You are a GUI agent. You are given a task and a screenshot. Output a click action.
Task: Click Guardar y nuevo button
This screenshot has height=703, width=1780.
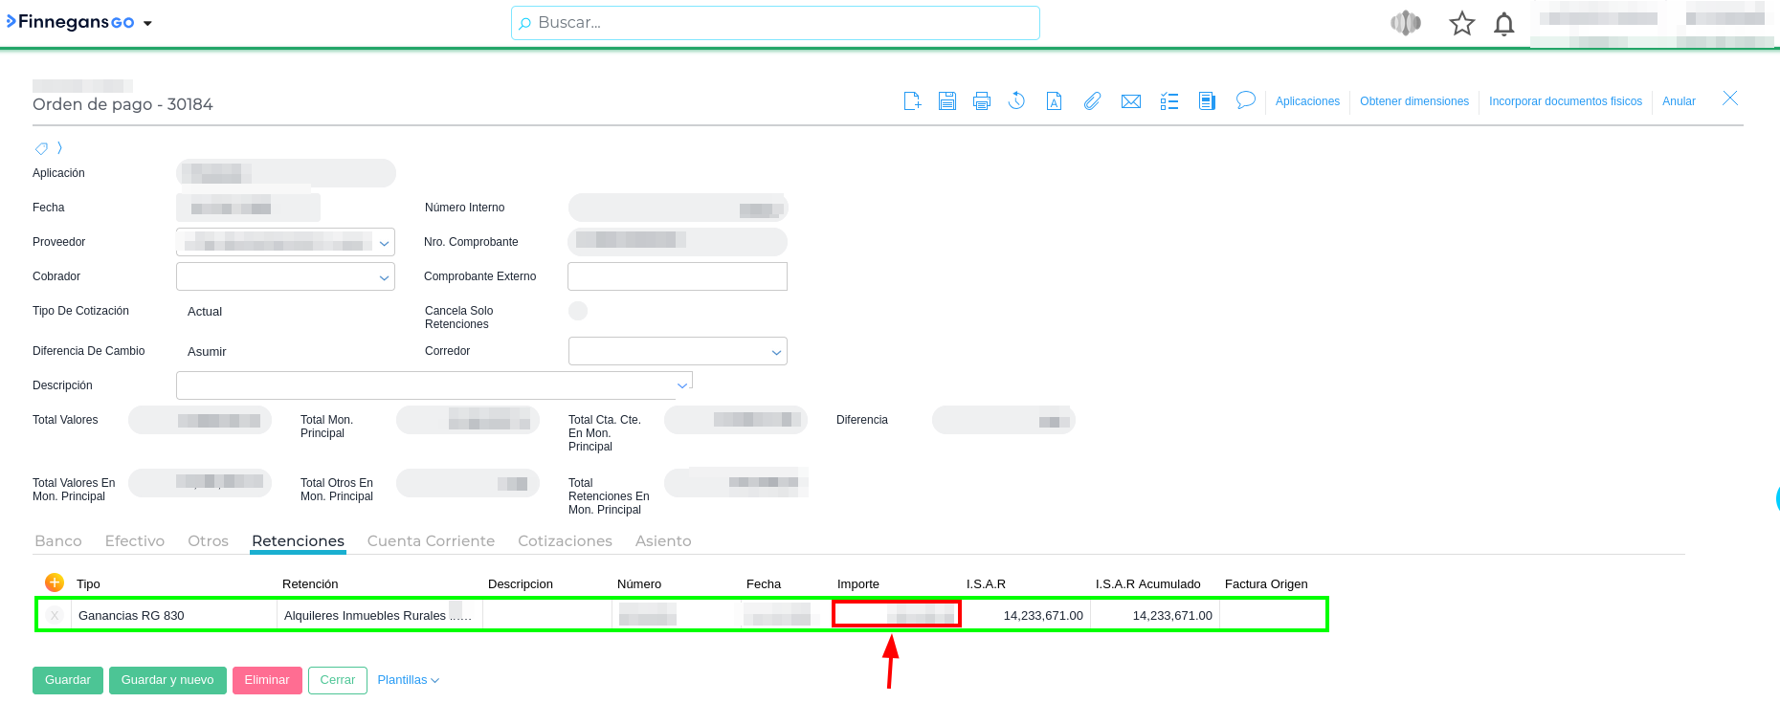point(167,680)
